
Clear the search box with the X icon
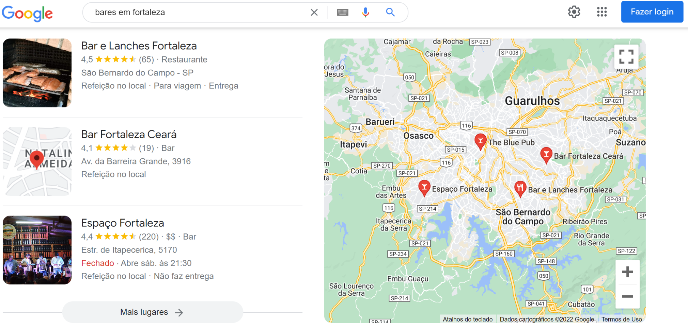point(314,13)
